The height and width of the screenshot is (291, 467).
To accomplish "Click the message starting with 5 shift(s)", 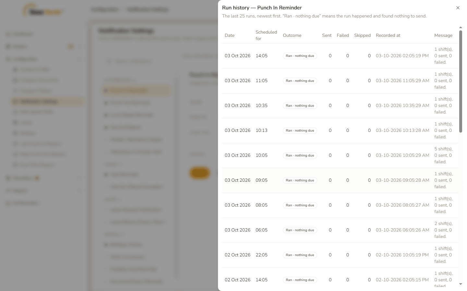I will pyautogui.click(x=443, y=155).
